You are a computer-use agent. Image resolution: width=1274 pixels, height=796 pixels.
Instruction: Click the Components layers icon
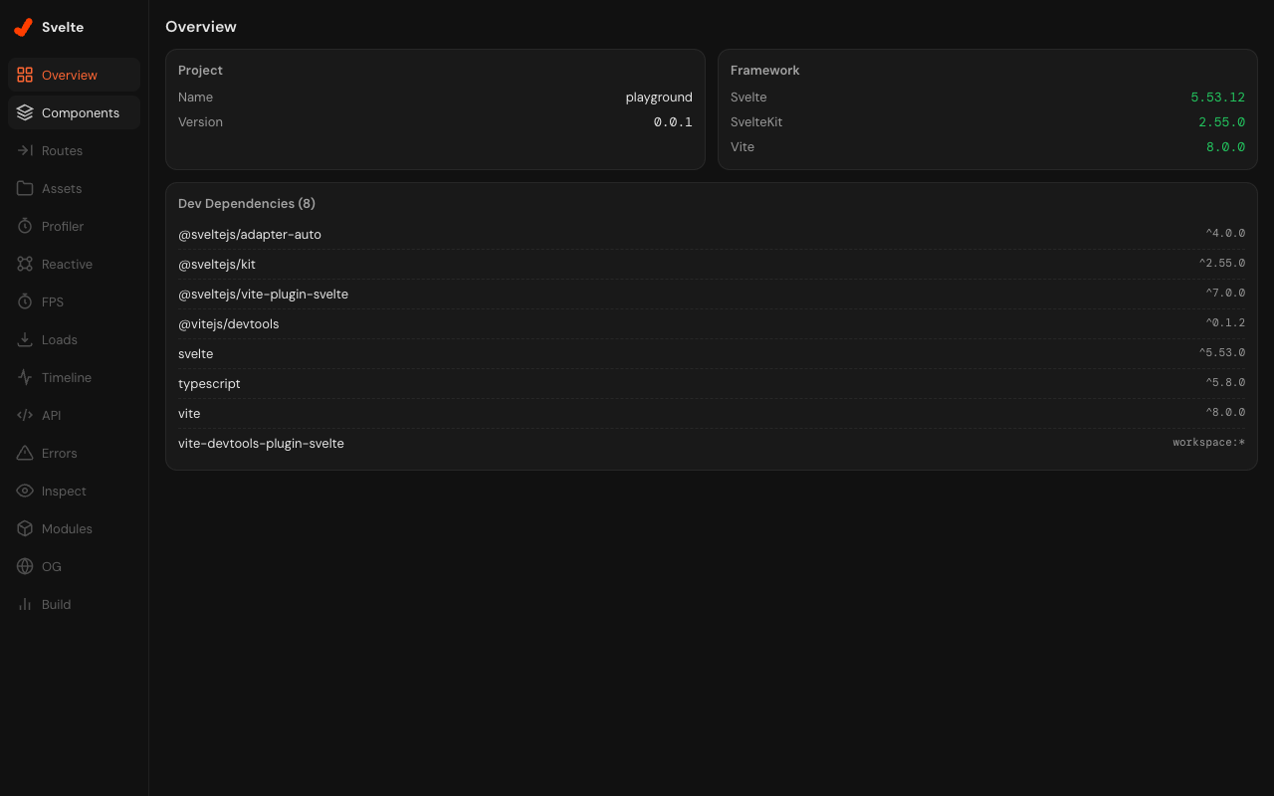(x=25, y=112)
